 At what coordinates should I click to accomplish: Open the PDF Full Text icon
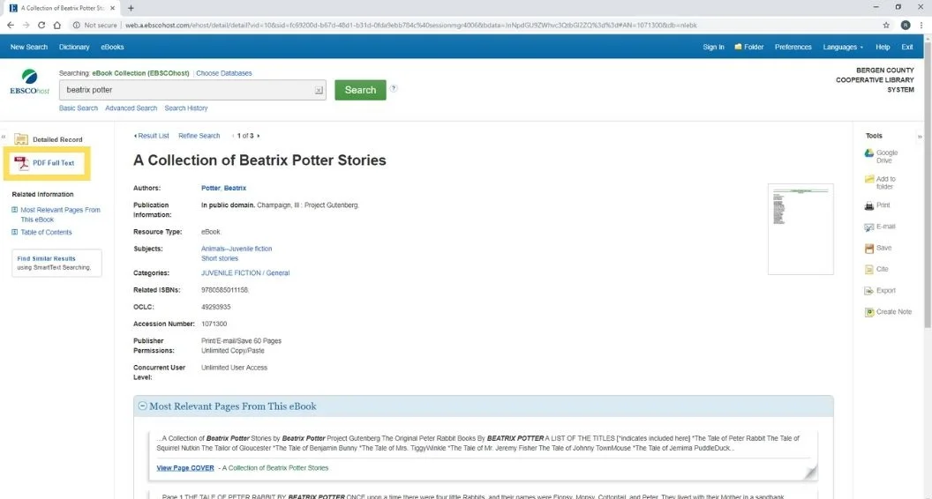point(21,163)
